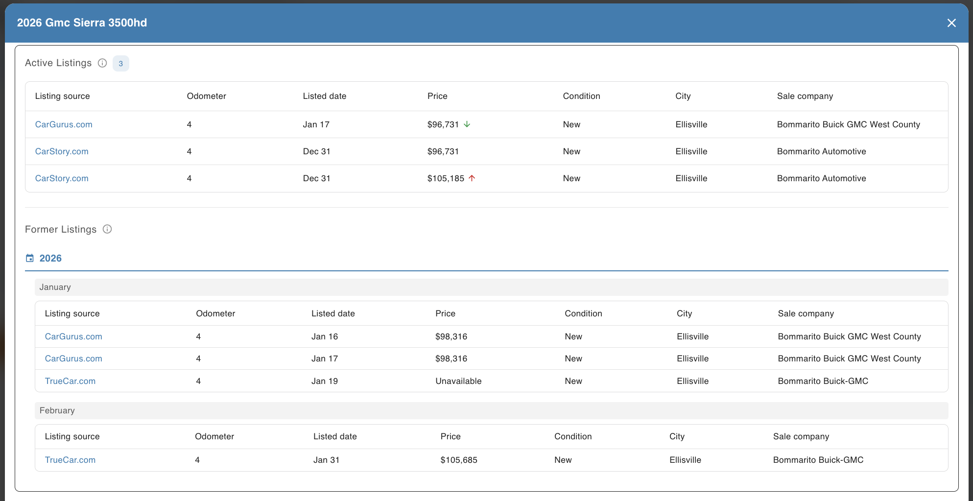Open the former CarGurus.com listing from Jan 17

tap(73, 358)
